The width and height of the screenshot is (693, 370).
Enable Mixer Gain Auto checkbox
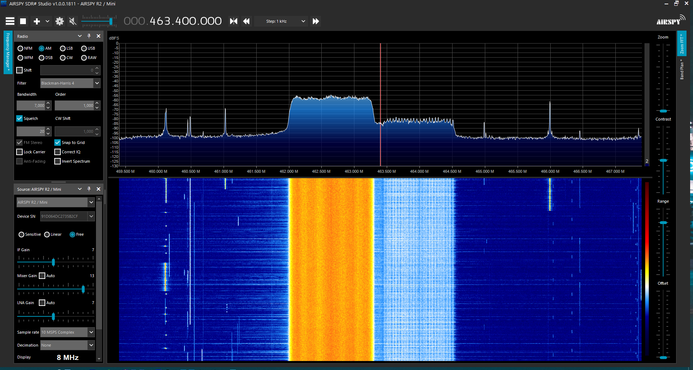pyautogui.click(x=42, y=276)
